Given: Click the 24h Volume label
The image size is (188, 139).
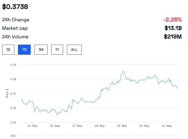Looking at the screenshot, I should pos(15,37).
